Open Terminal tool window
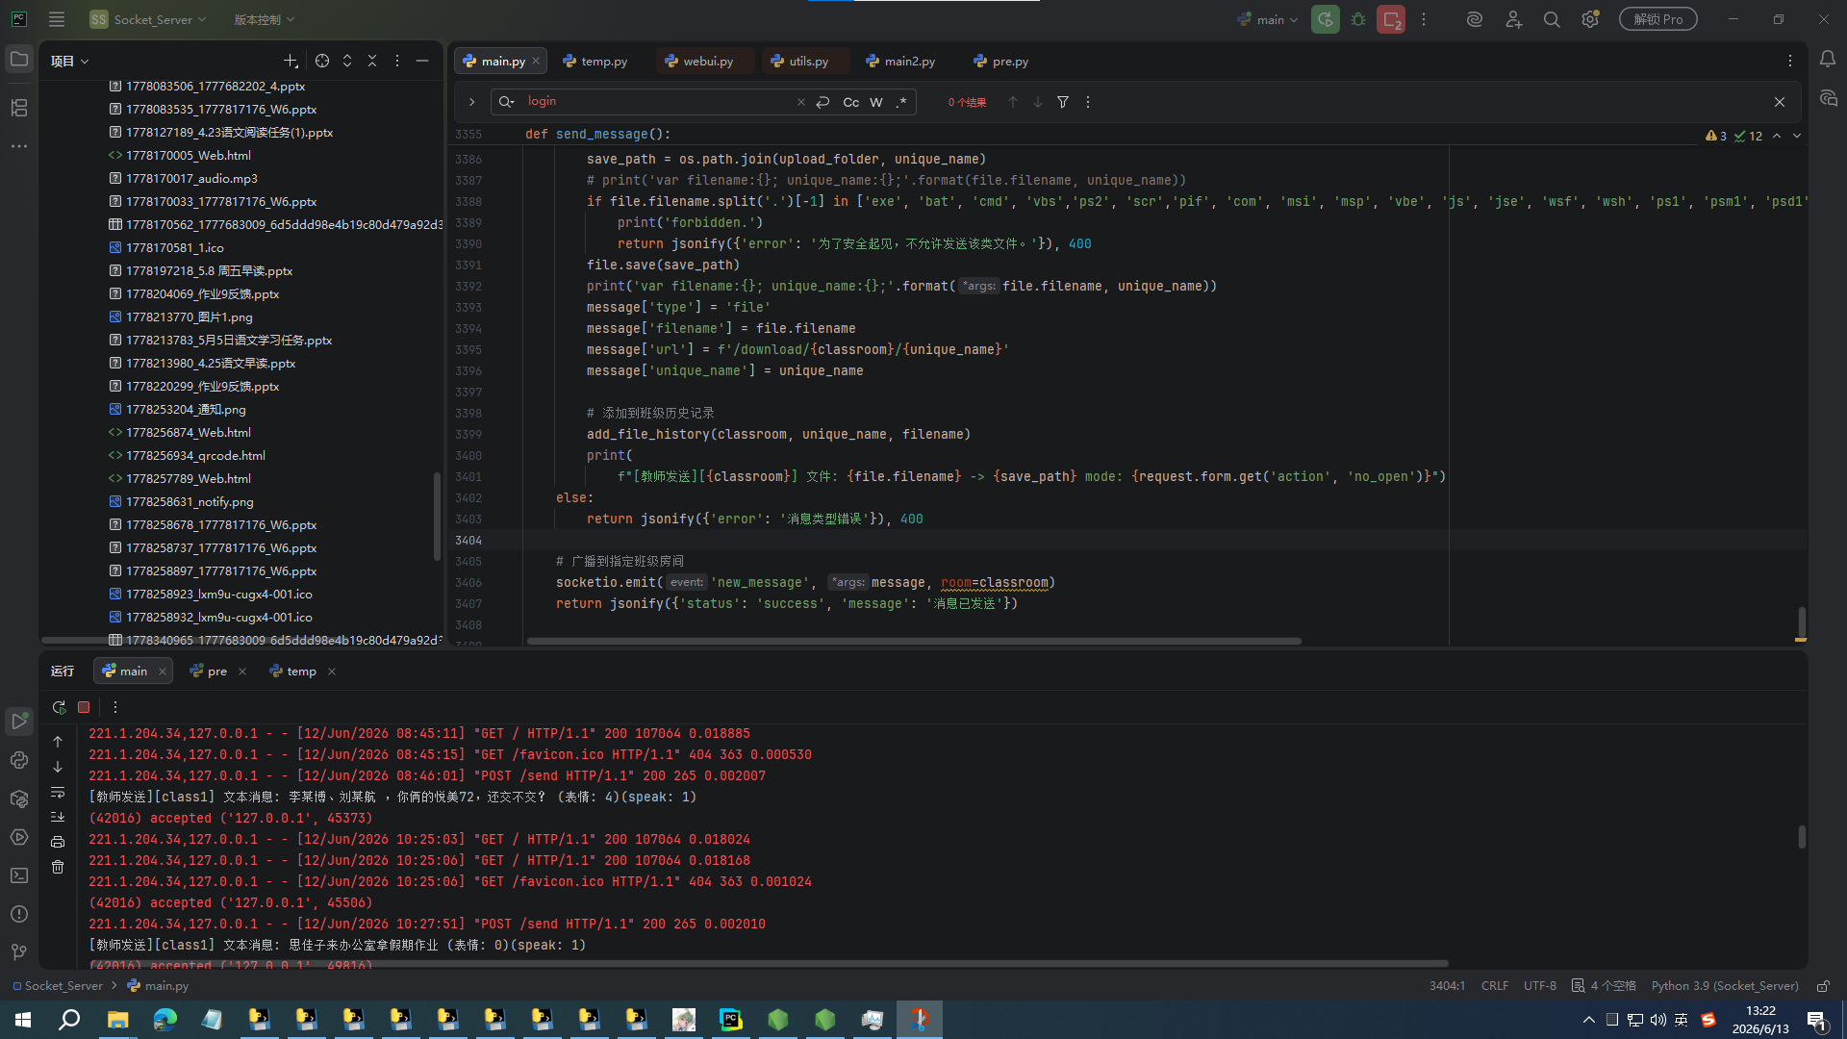This screenshot has width=1847, height=1039. point(19,875)
